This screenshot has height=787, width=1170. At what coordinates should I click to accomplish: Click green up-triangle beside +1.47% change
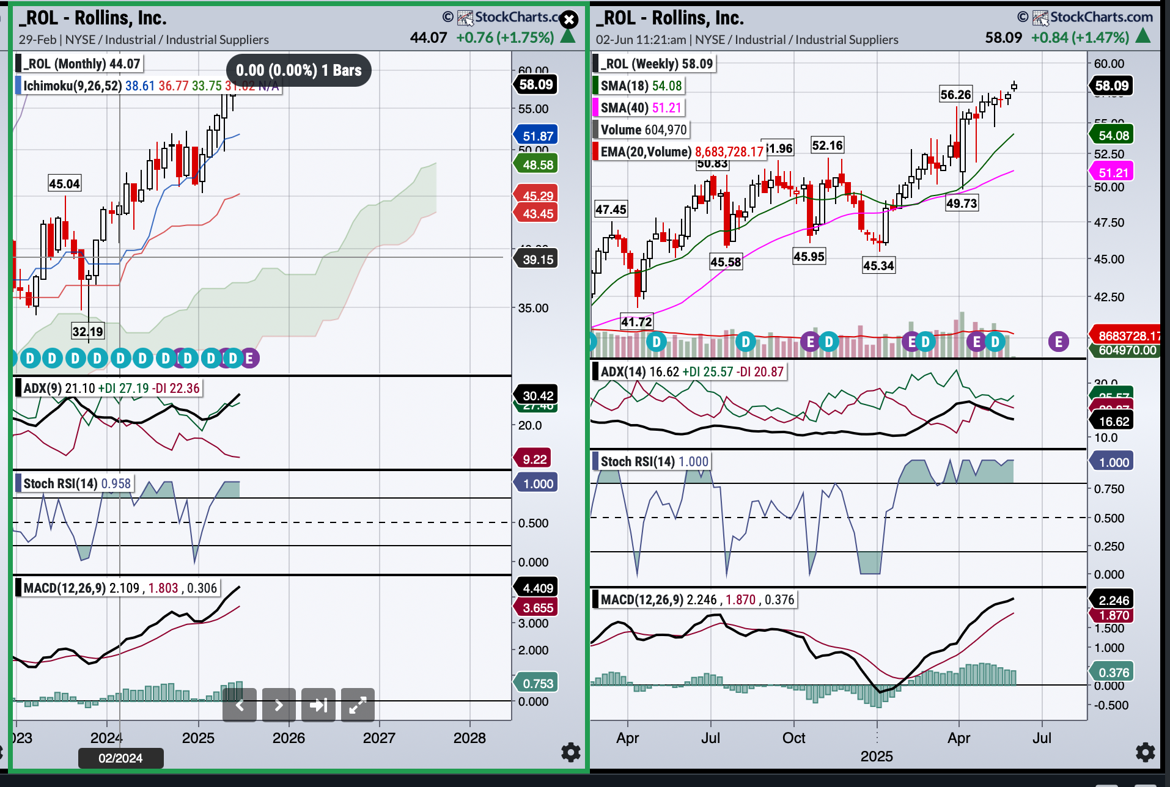tap(1143, 37)
